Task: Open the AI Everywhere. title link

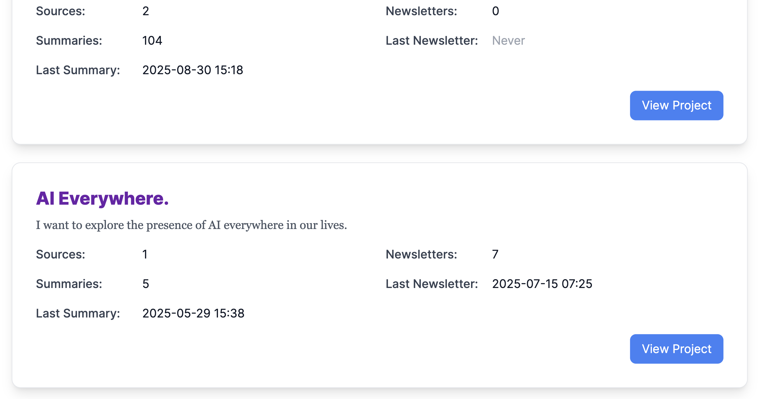Action: click(102, 198)
